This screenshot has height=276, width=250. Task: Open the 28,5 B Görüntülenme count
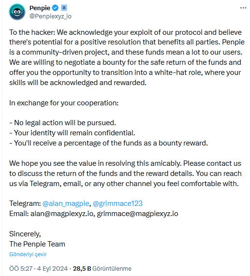[102, 269]
